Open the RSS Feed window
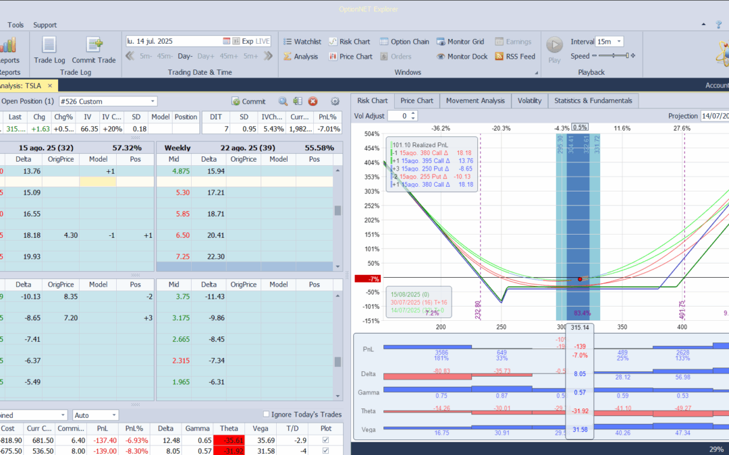729x455 pixels. point(515,56)
